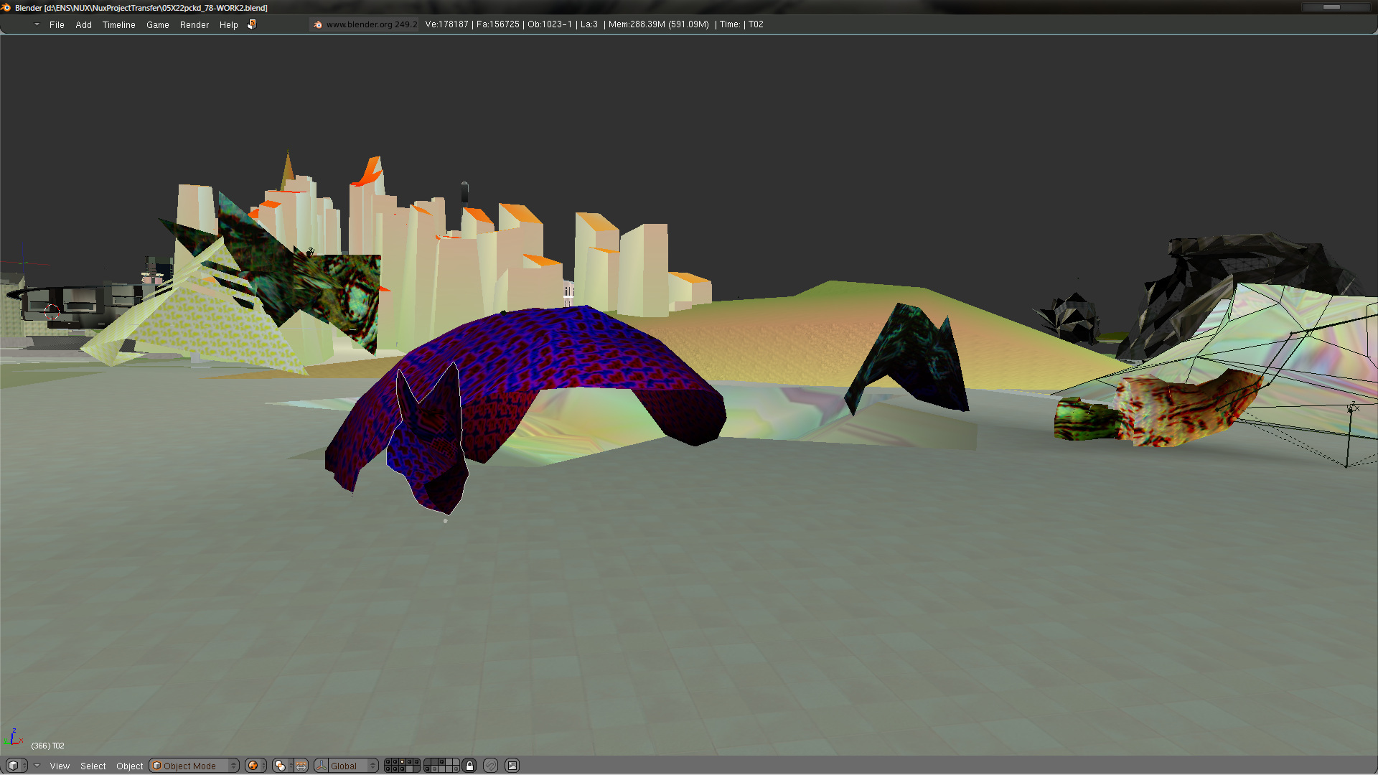Screen dimensions: 1378x775
Task: Toggle the snap magnet icon
Action: click(x=490, y=766)
